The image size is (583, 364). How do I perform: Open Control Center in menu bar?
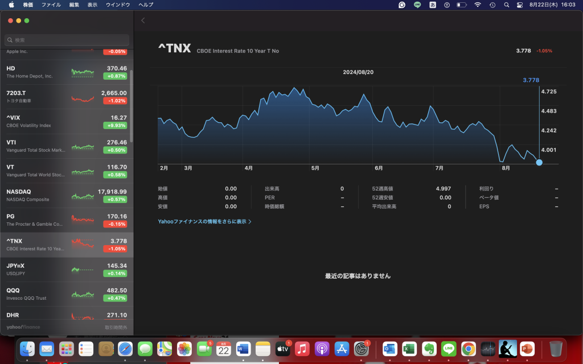click(520, 5)
